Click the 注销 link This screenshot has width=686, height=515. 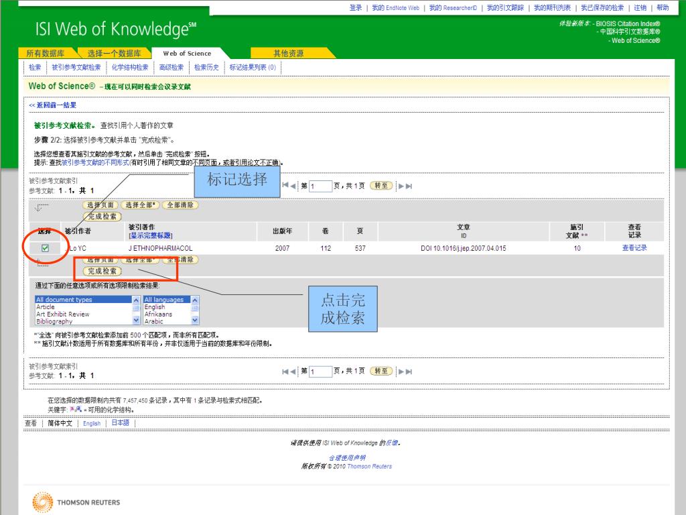click(640, 7)
